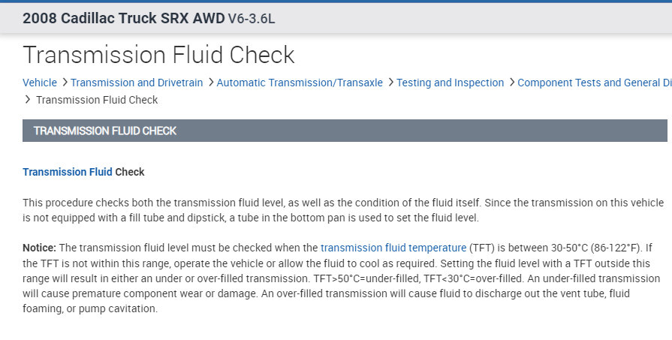Open Component Tests and General breadcrumb link
Viewport: 672px width, 340px height.
click(x=594, y=83)
